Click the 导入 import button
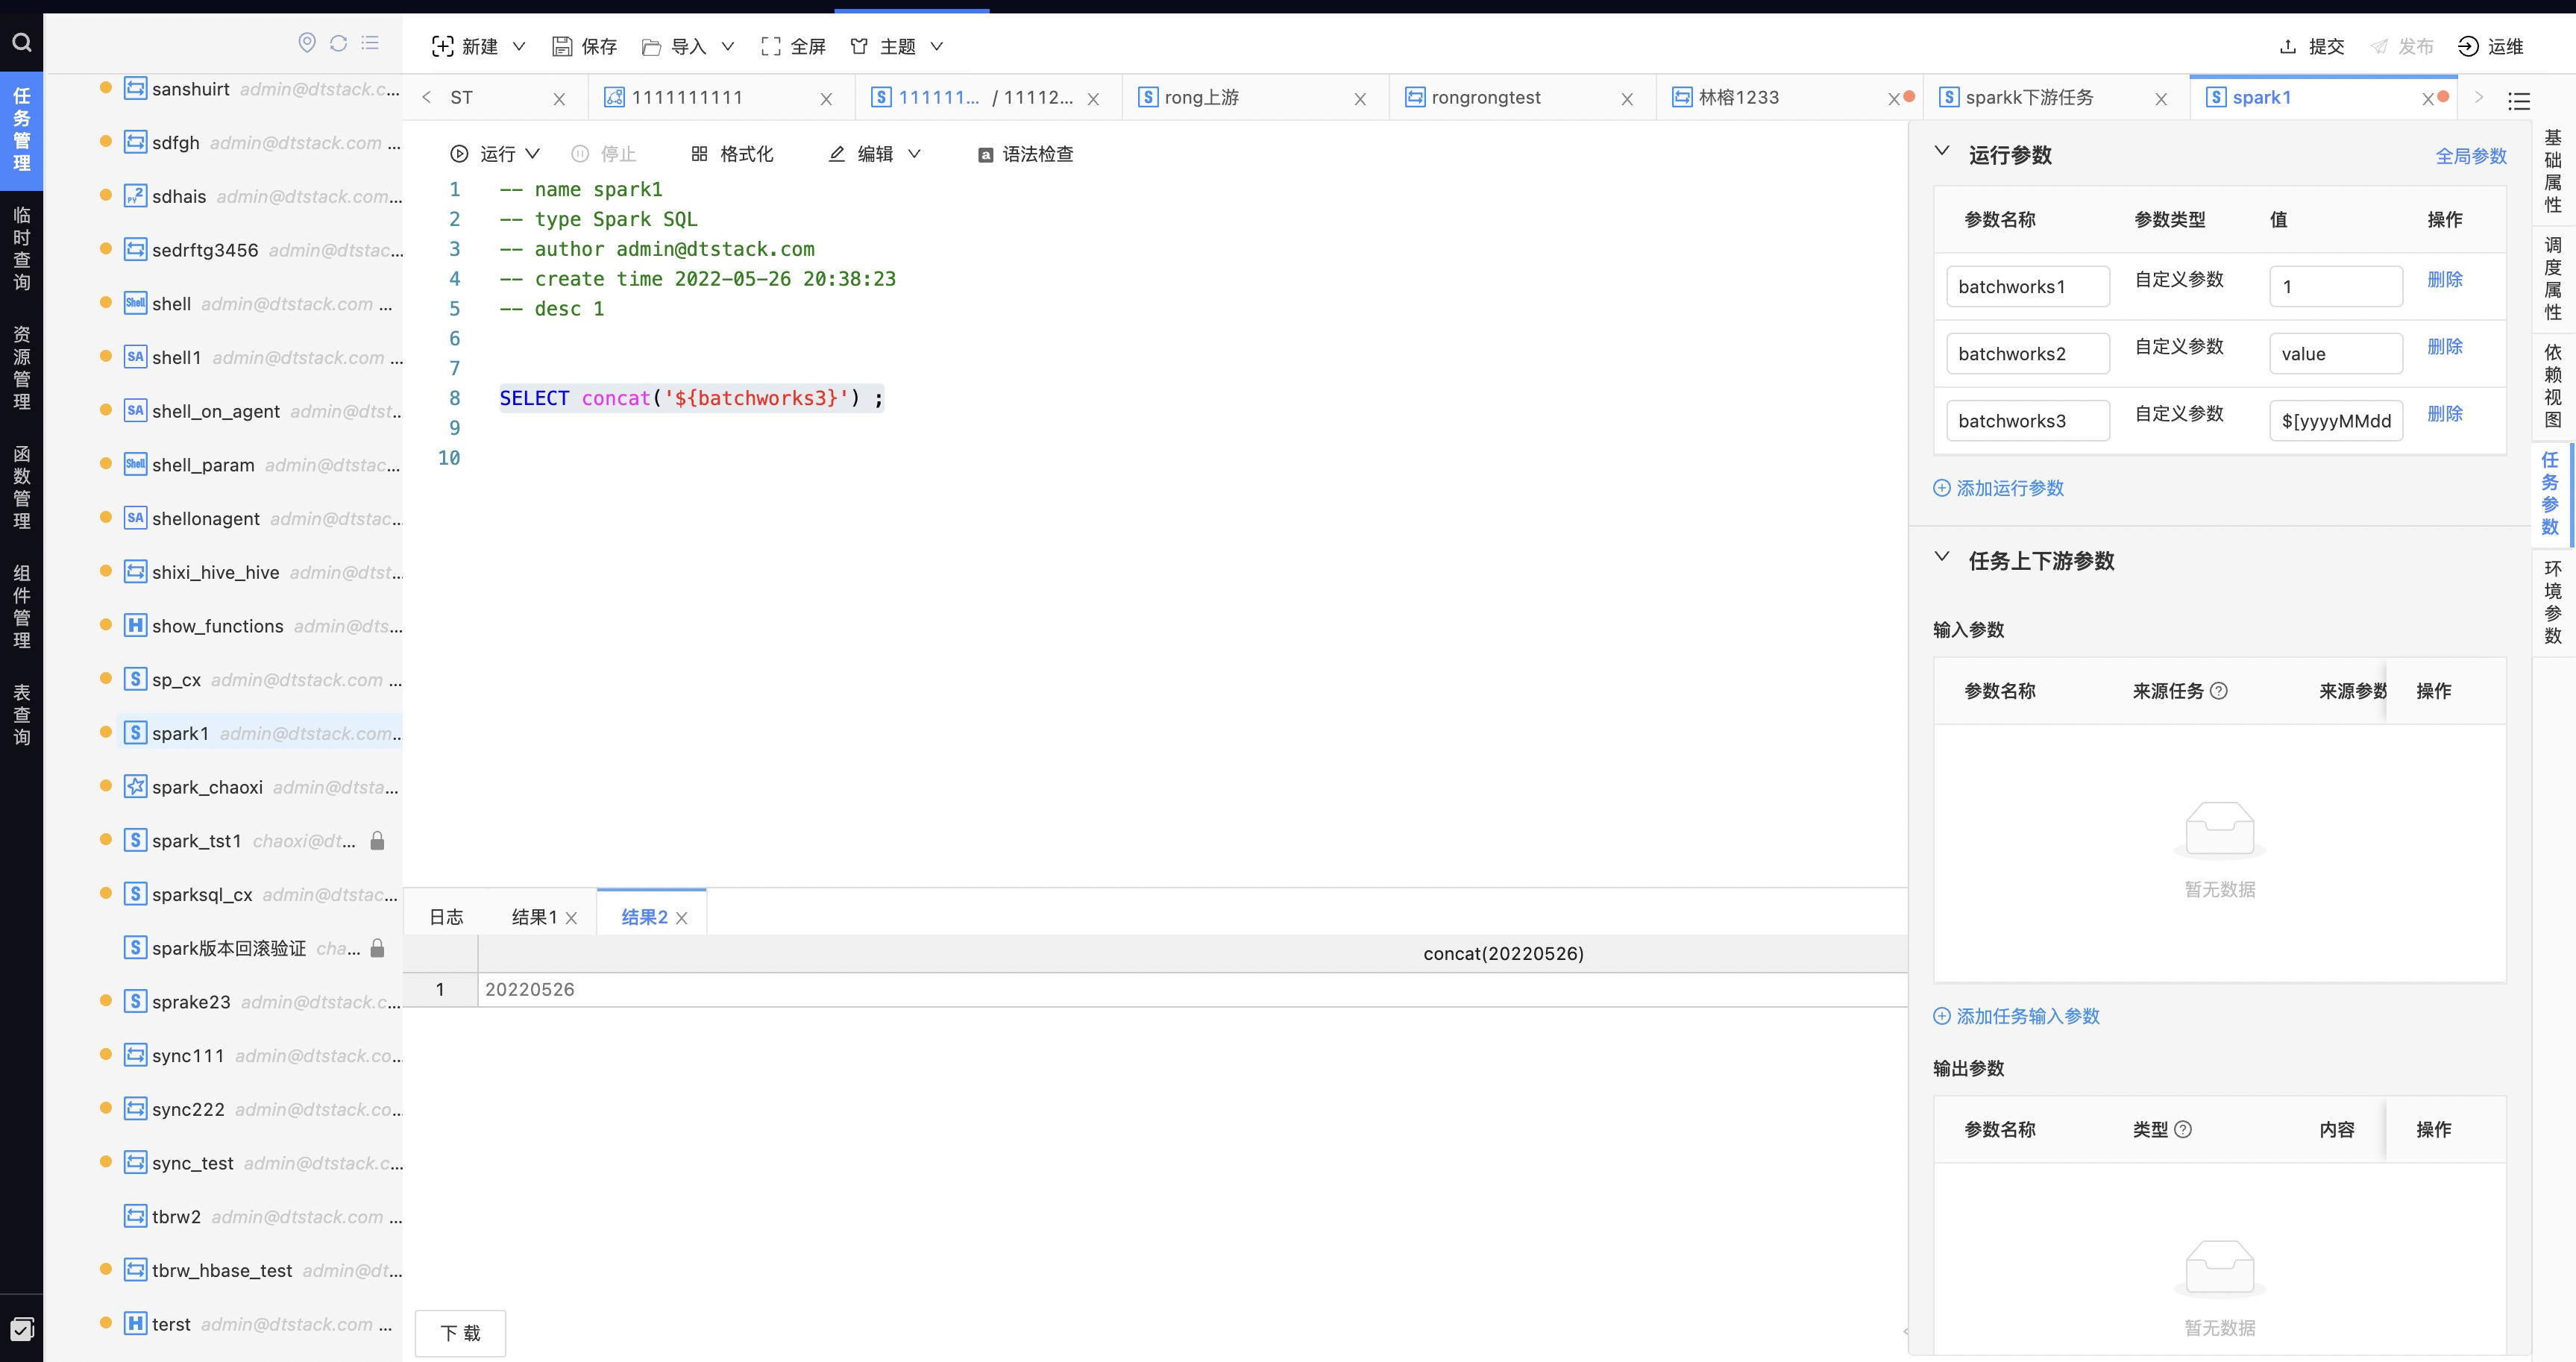The width and height of the screenshot is (2576, 1362). click(x=674, y=46)
